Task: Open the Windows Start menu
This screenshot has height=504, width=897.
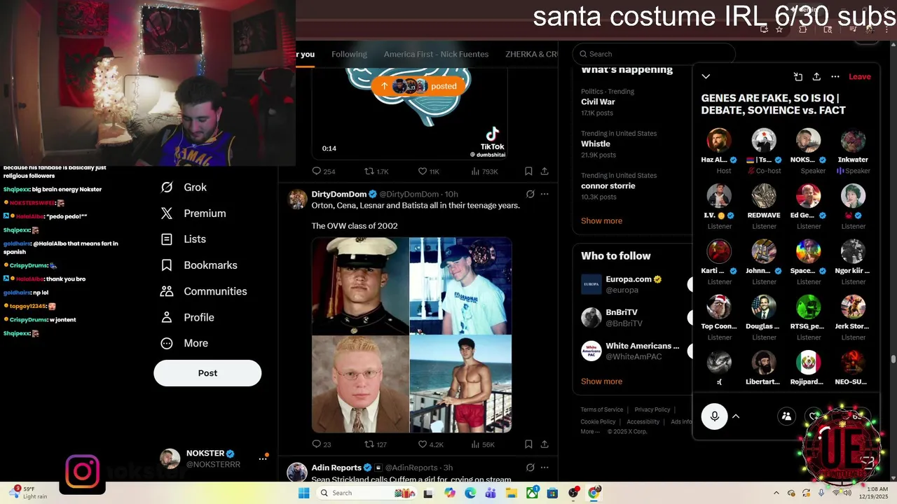Action: point(303,493)
